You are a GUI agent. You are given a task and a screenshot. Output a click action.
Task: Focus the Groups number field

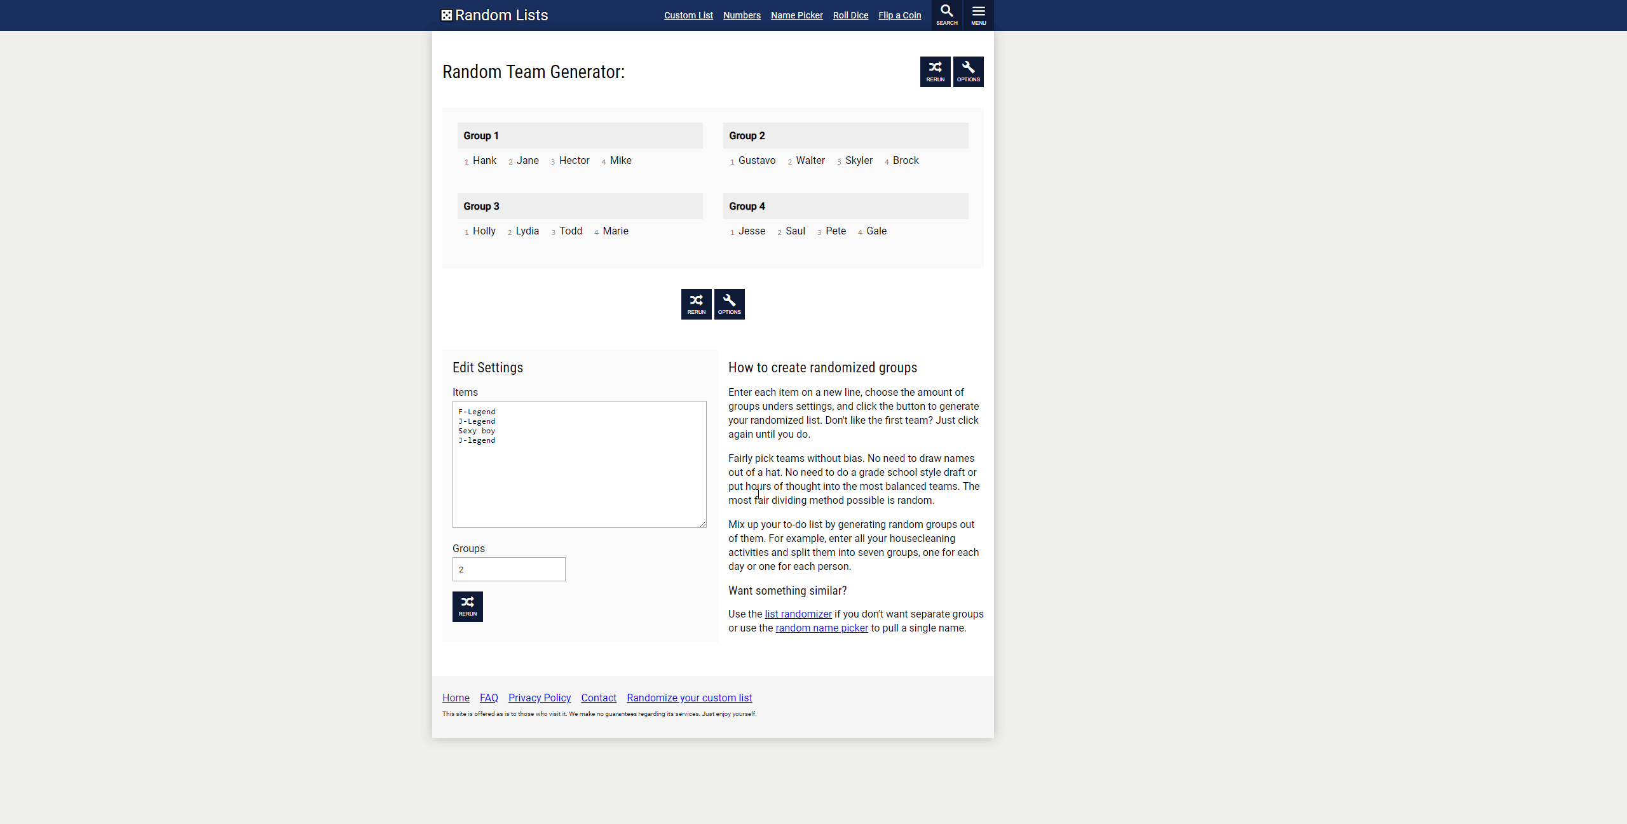click(x=508, y=569)
